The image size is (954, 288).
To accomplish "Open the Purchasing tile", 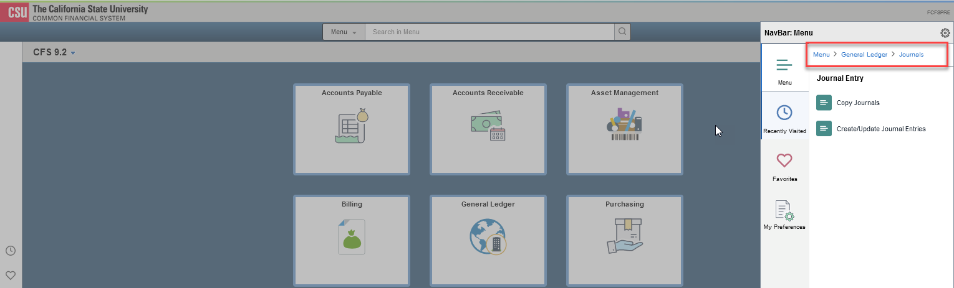I will pos(625,241).
